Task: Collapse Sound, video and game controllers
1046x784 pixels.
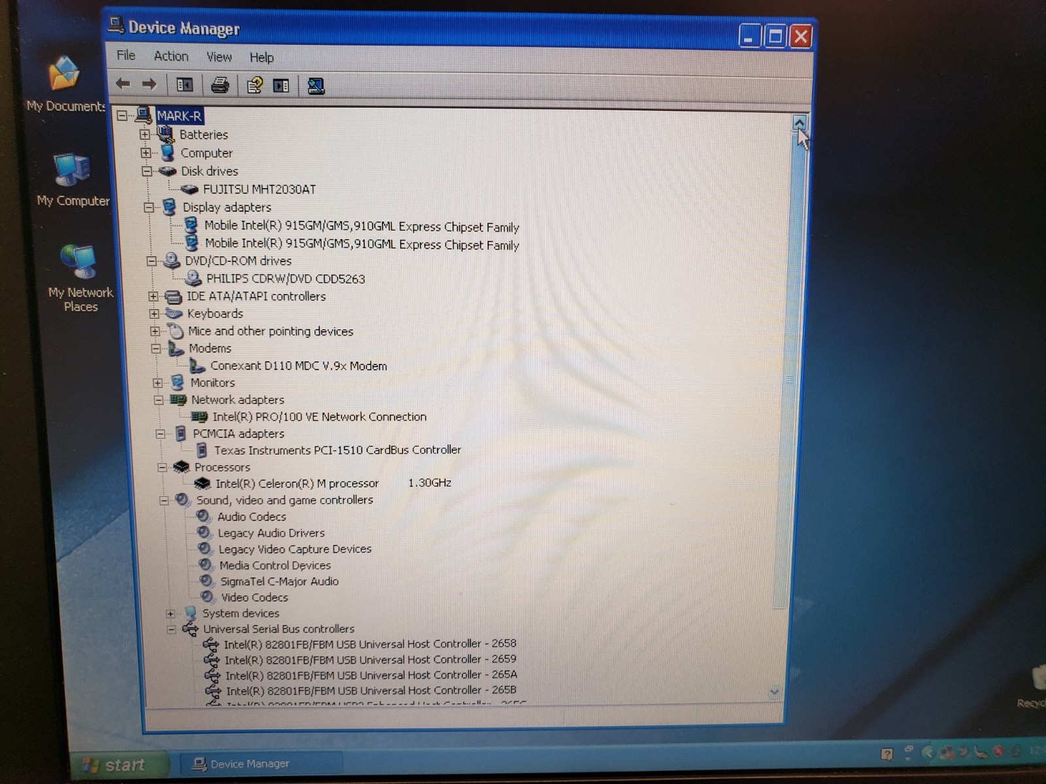Action: tap(164, 500)
